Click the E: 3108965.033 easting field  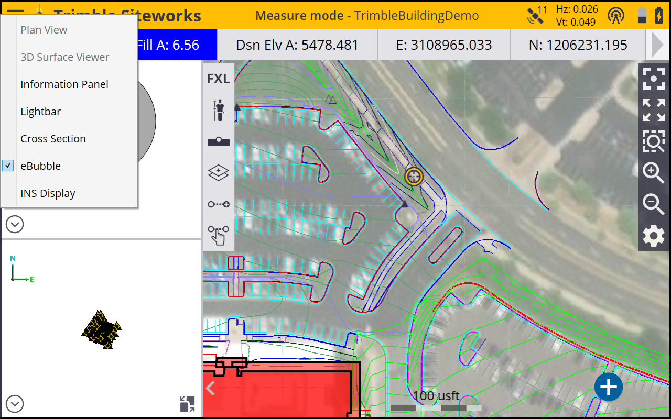pos(444,45)
